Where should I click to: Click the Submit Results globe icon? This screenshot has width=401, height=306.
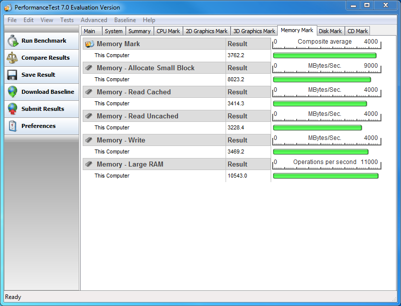click(x=13, y=109)
